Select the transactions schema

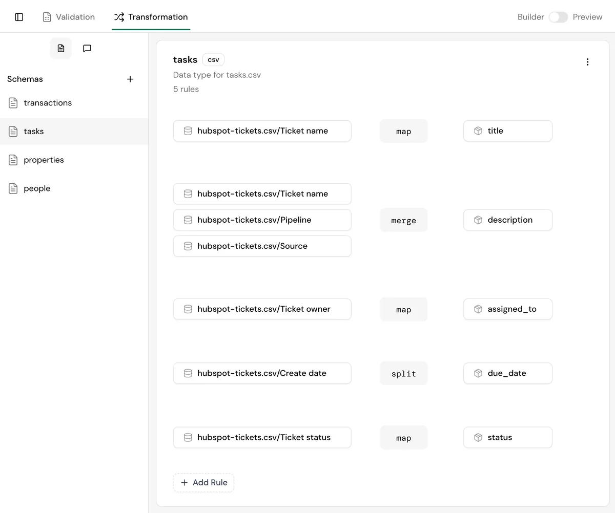point(74,103)
